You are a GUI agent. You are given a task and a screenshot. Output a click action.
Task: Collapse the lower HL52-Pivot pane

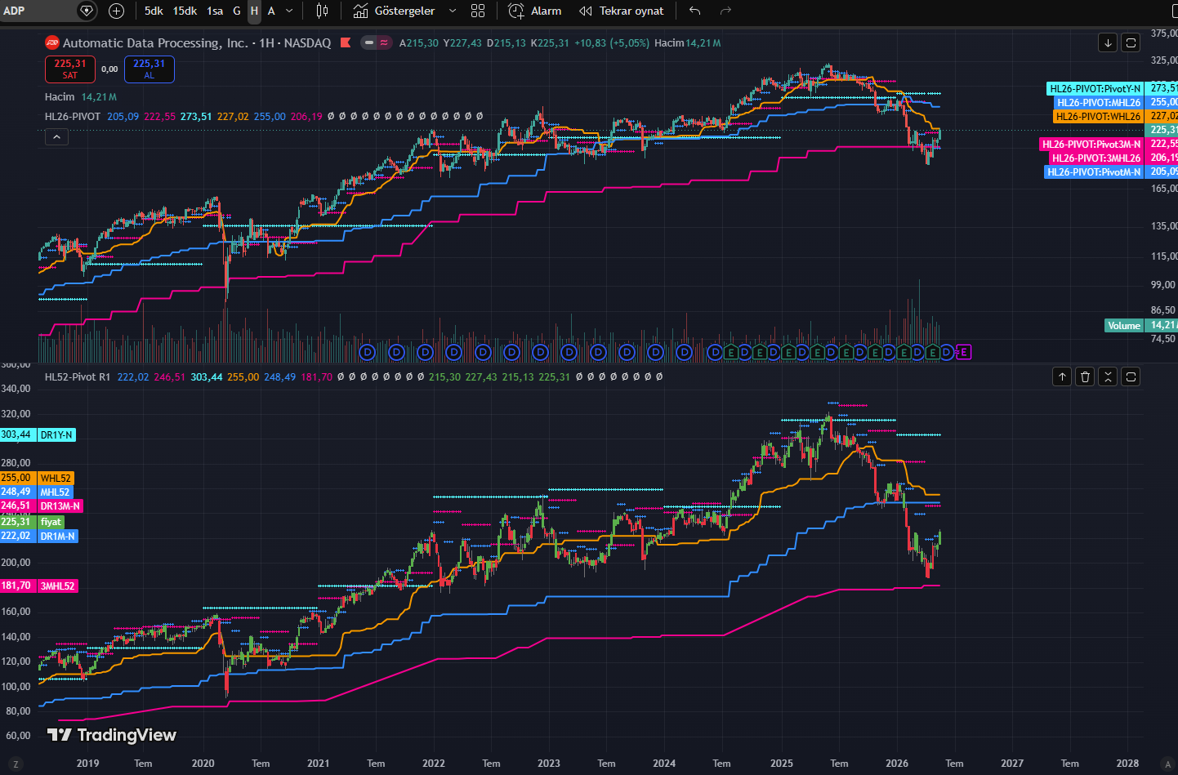[x=1108, y=376]
